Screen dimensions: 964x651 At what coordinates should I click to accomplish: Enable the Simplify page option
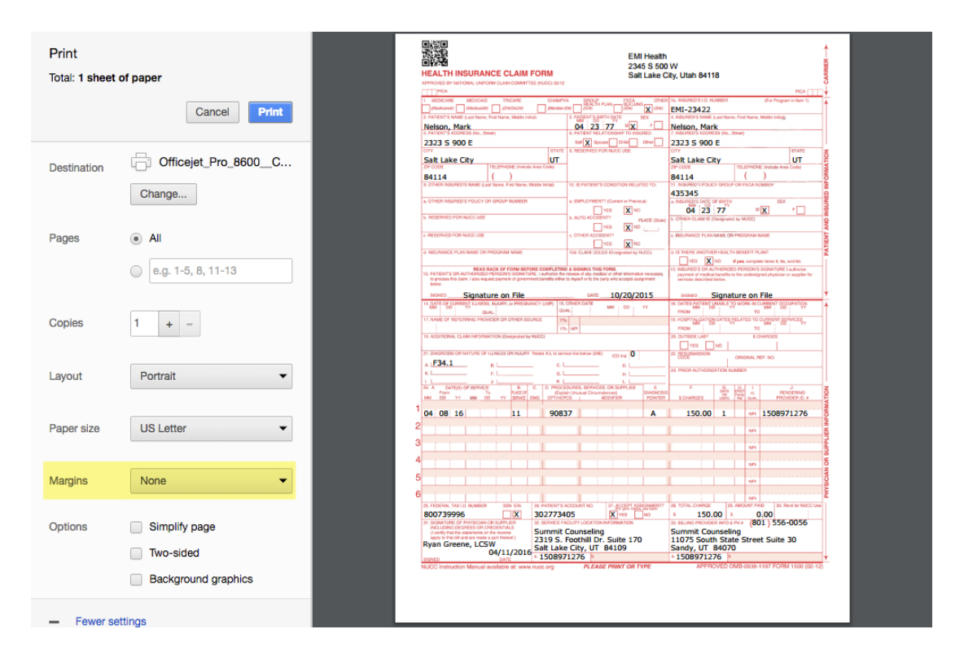click(135, 526)
